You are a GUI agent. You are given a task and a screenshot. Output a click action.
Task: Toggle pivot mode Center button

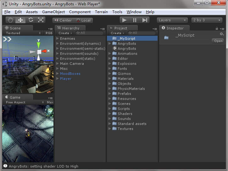point(63,20)
